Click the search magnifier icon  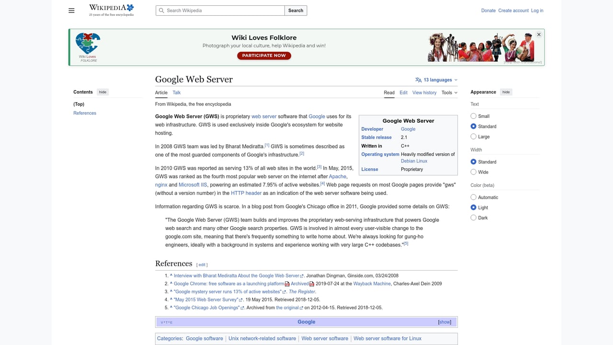[x=161, y=11]
